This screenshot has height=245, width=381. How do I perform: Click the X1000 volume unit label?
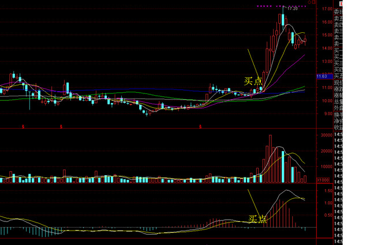click(323, 180)
